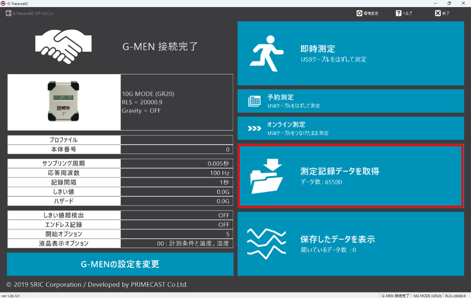Click the gear icon for 環境設定
The width and height of the screenshot is (471, 298).
pyautogui.click(x=359, y=13)
